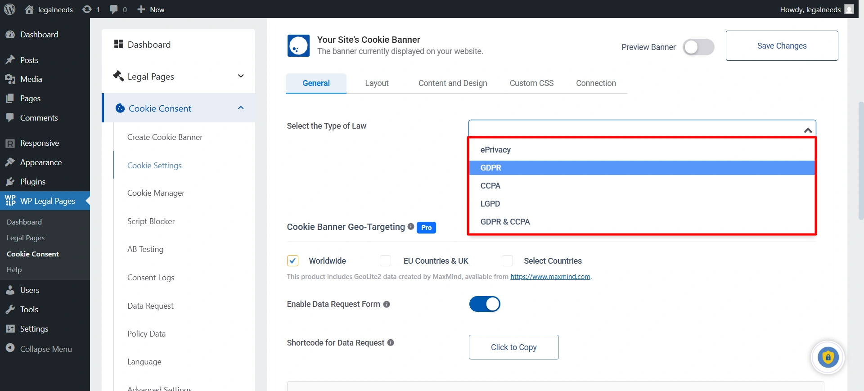This screenshot has width=864, height=391.
Task: Open the Layout tab
Action: point(377,83)
